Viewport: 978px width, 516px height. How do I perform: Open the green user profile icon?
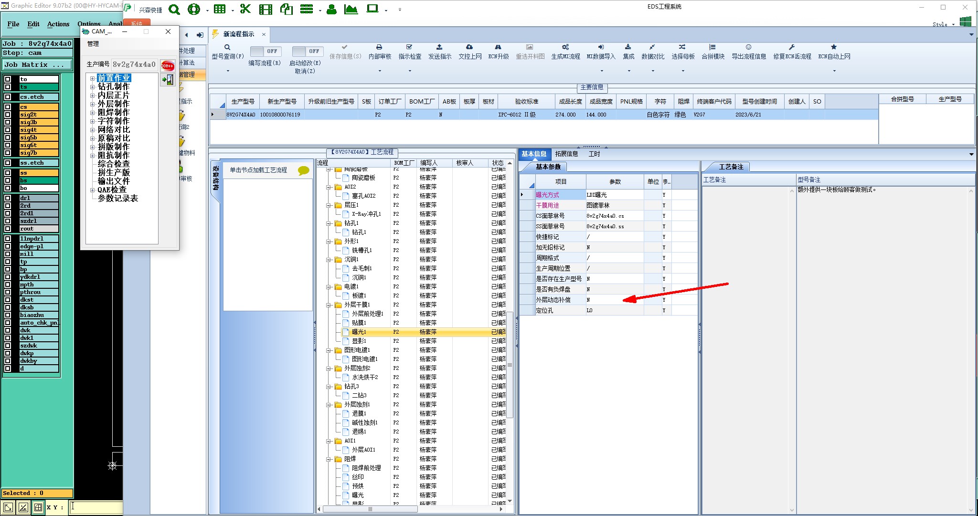331,9
